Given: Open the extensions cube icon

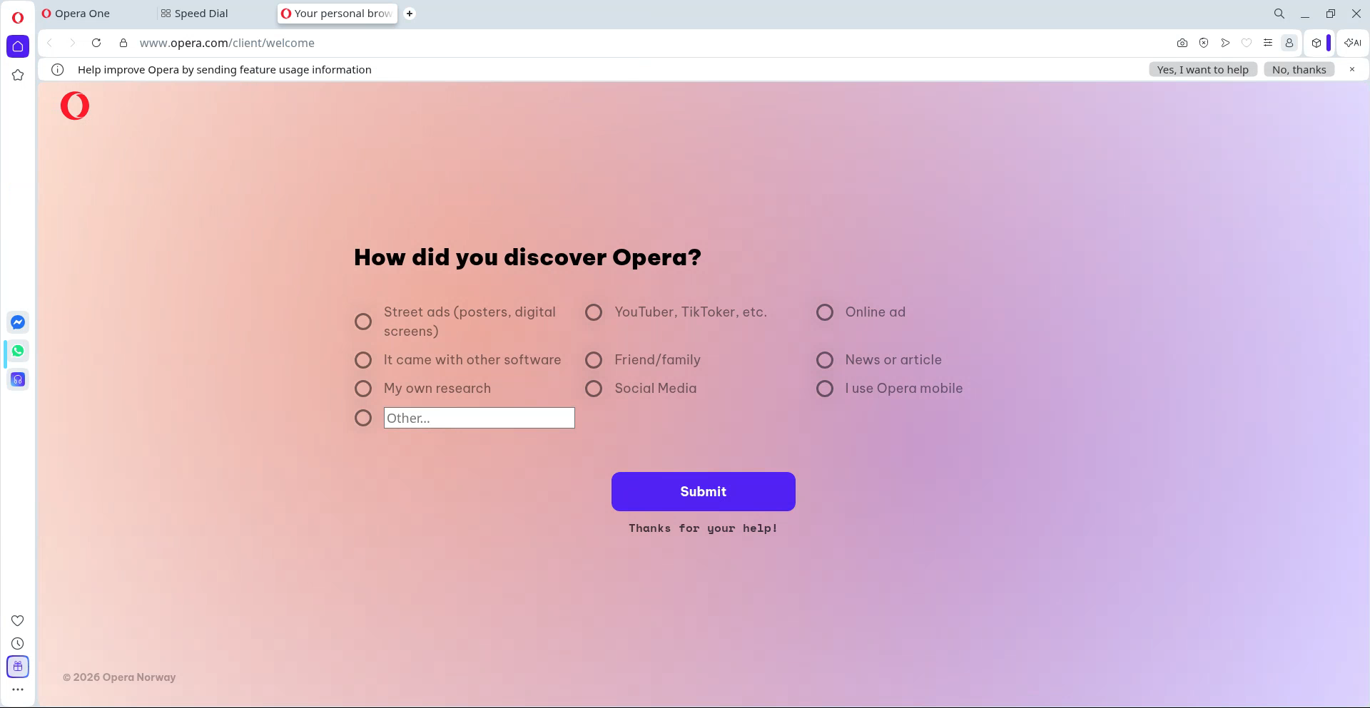Looking at the screenshot, I should coord(1316,43).
